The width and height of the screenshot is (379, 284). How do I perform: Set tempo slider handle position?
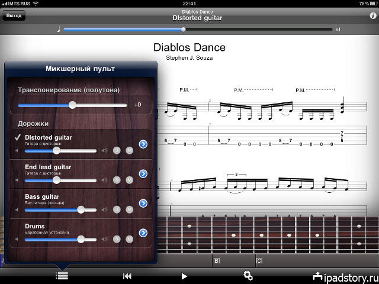(184, 30)
